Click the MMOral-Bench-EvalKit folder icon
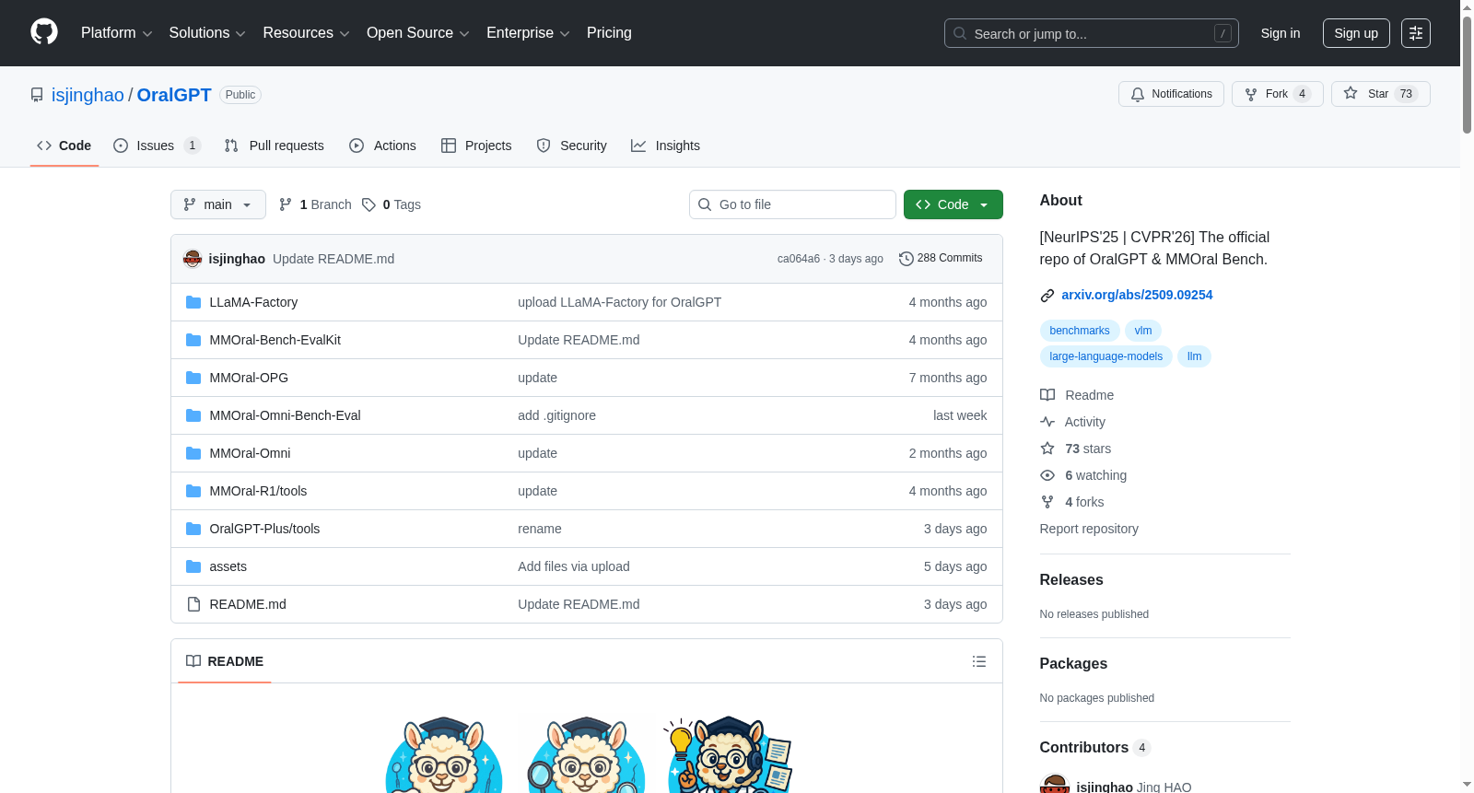 tap(193, 340)
